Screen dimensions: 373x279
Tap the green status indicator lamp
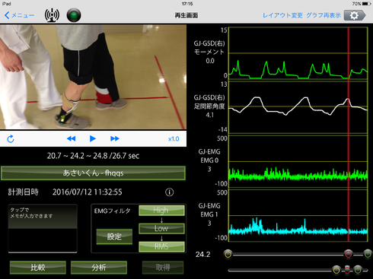[74, 15]
